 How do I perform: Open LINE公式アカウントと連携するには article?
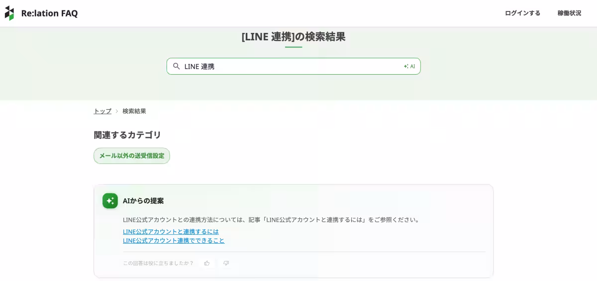pos(171,232)
